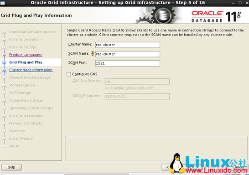The height and width of the screenshot is (175, 249).
Task: Click the 'For example: grid.example.com' hint text
Action: (x=129, y=88)
